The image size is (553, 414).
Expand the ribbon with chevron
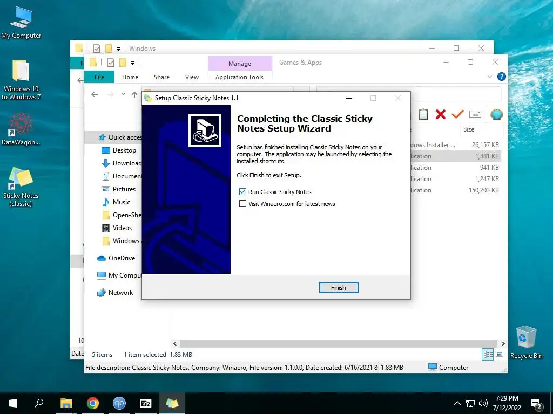[x=489, y=77]
